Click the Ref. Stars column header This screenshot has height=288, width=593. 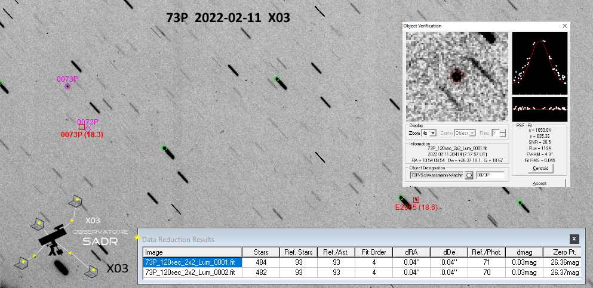pos(298,252)
